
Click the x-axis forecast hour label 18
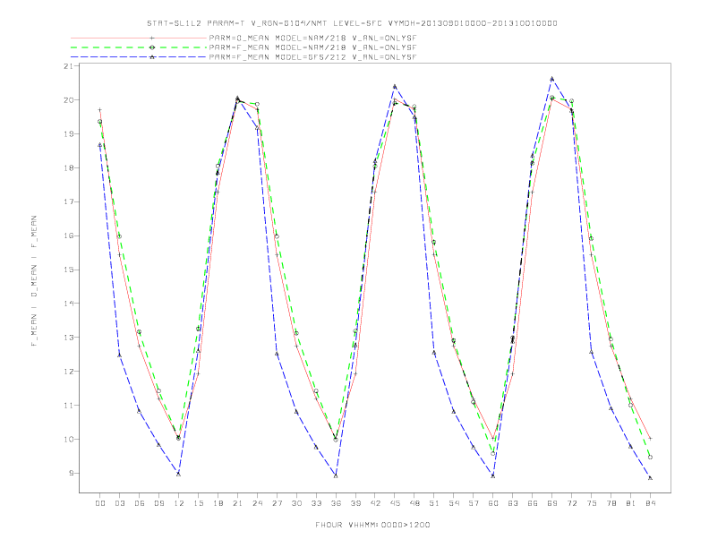[x=218, y=503]
